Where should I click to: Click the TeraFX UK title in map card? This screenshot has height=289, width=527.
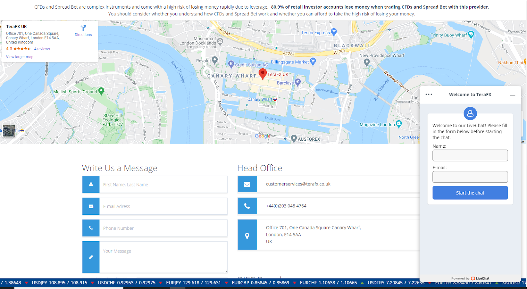tap(16, 27)
